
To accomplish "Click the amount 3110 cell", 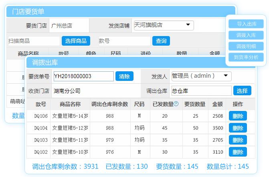I will (218, 152).
